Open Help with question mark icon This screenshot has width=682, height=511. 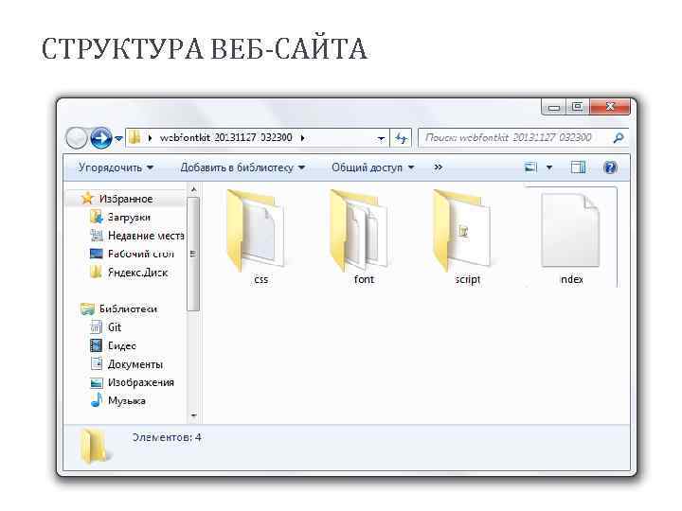click(610, 167)
